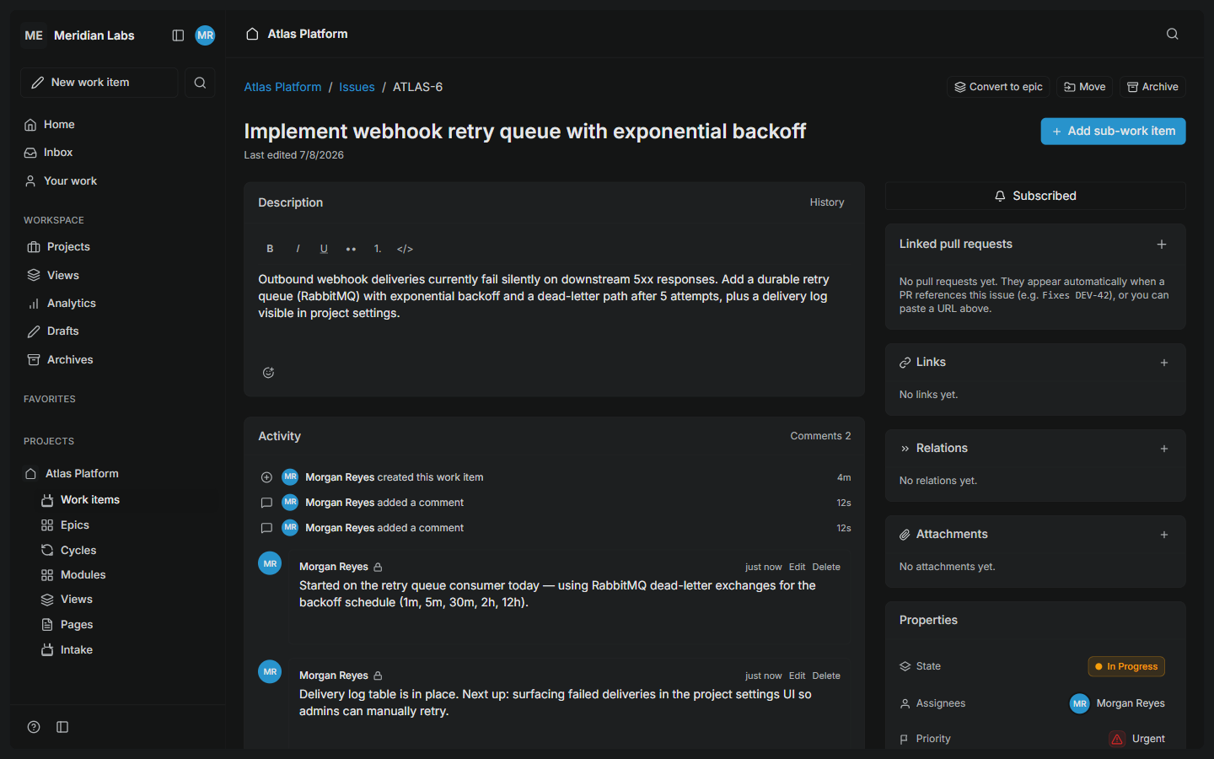Add a new link with the plus icon
Image resolution: width=1214 pixels, height=759 pixels.
click(1164, 363)
